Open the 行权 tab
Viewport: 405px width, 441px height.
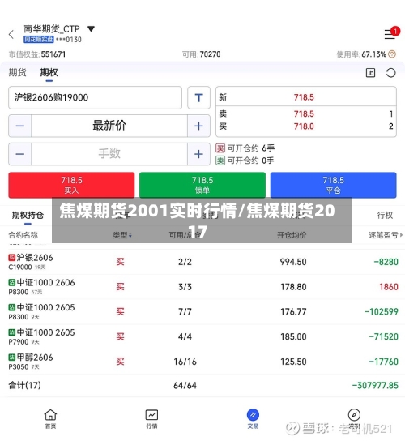click(x=385, y=216)
